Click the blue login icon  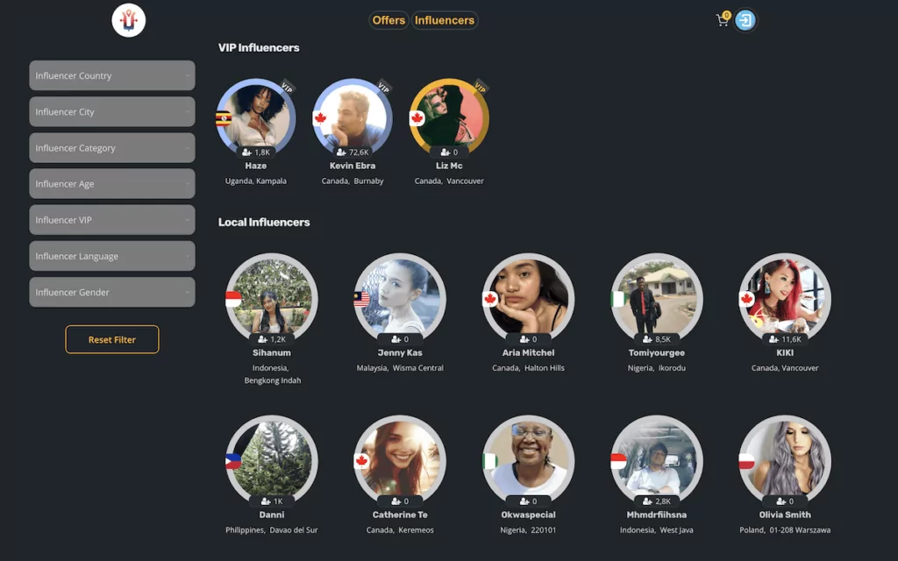click(745, 21)
